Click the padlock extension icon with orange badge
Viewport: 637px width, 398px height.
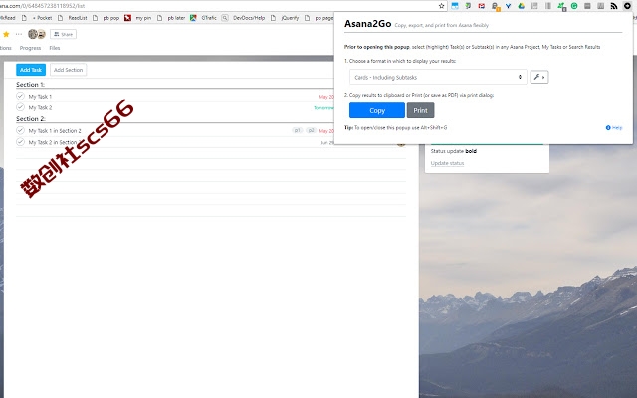click(x=496, y=6)
